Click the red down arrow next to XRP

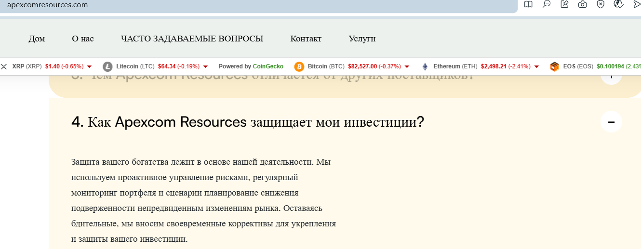(89, 66)
